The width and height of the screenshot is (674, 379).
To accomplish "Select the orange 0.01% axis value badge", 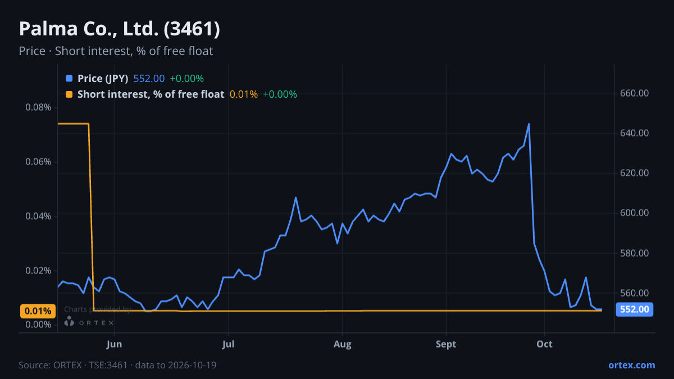I will point(38,311).
